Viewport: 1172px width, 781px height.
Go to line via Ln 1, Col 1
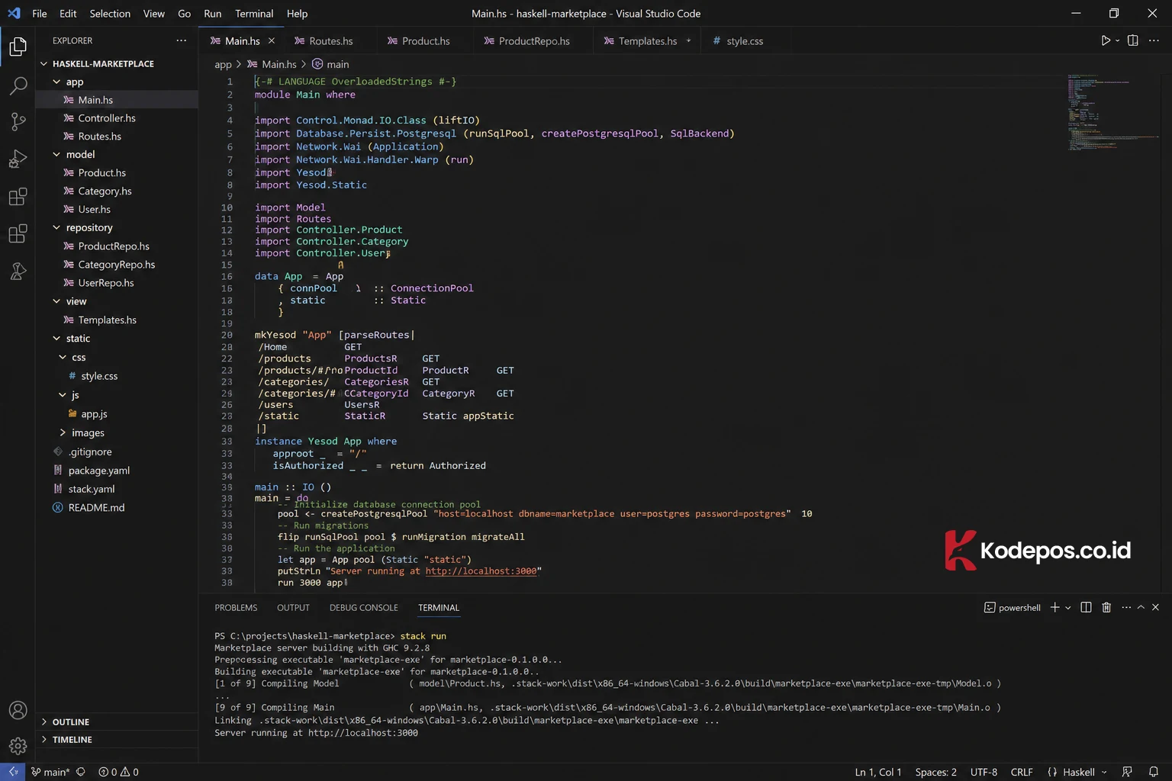(x=878, y=772)
